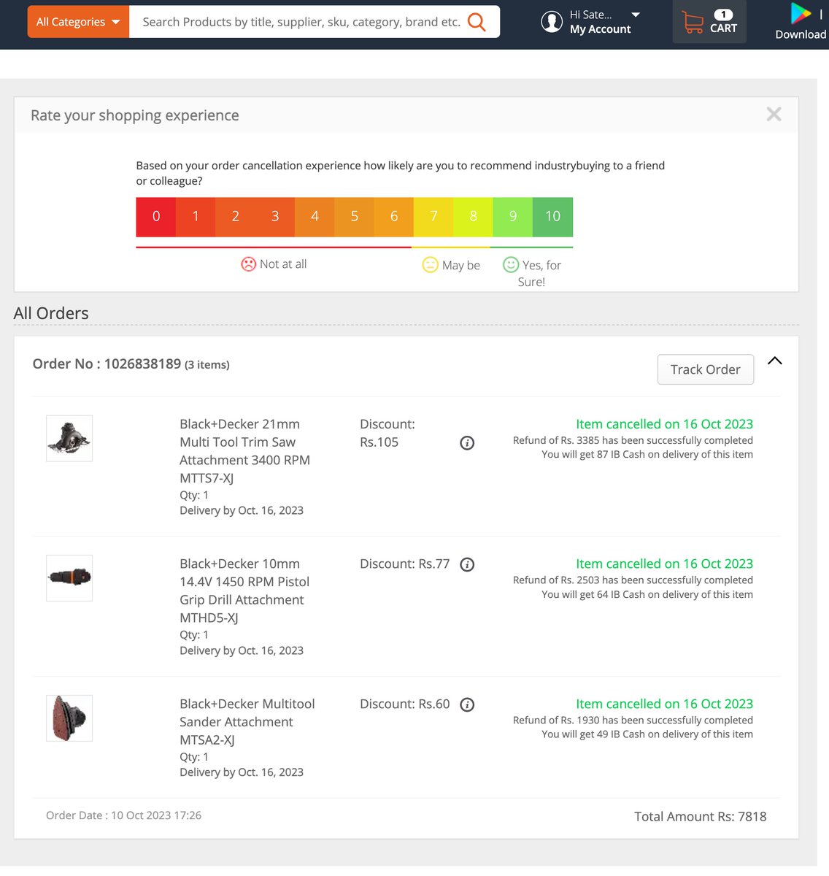Collapse order 1026838189 with chevron
This screenshot has height=876, width=829.
[x=775, y=361]
